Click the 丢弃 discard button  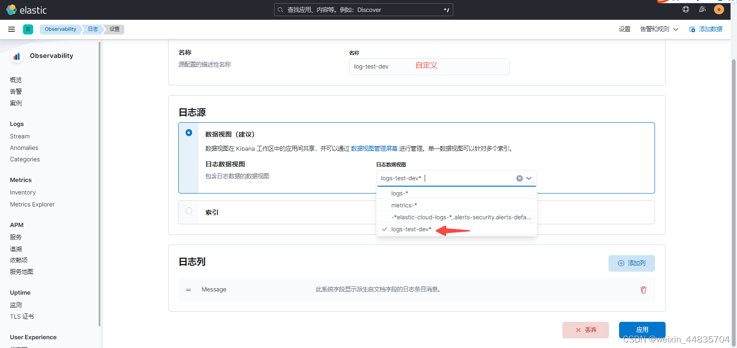coord(585,330)
